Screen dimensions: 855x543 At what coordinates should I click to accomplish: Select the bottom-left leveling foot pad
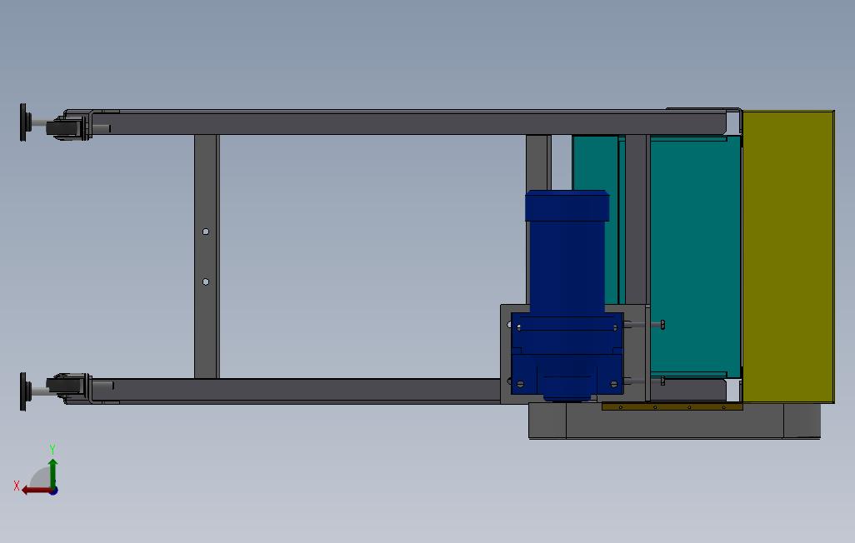pos(22,391)
